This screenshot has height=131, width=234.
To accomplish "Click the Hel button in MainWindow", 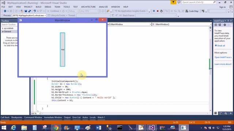I will 63,49.
